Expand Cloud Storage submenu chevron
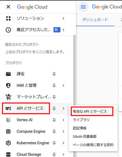This screenshot has width=122, height=157. click(x=63, y=154)
